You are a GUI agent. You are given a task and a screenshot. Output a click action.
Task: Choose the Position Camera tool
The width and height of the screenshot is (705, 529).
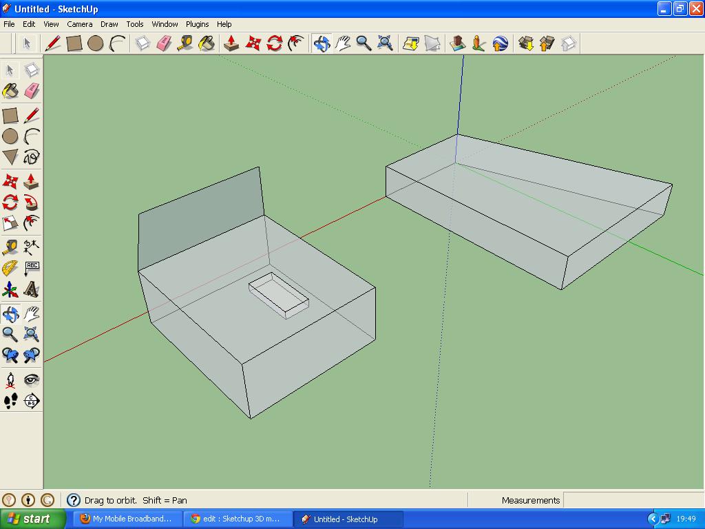pos(10,380)
